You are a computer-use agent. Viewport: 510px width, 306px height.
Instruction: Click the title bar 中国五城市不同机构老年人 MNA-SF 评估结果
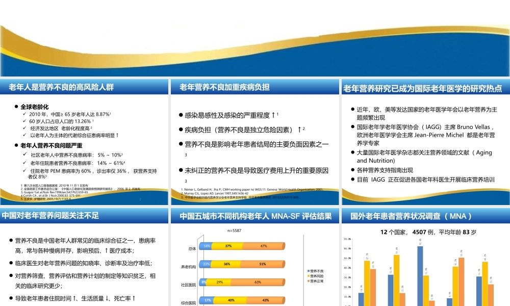(x=256, y=216)
